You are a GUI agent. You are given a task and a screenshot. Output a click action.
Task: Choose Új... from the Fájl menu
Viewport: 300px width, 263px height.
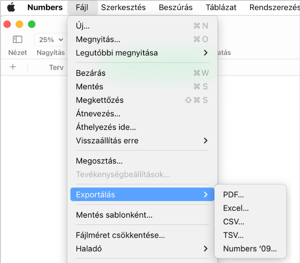(x=142, y=26)
